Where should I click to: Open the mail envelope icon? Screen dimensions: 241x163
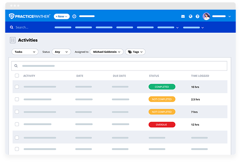tap(183, 16)
